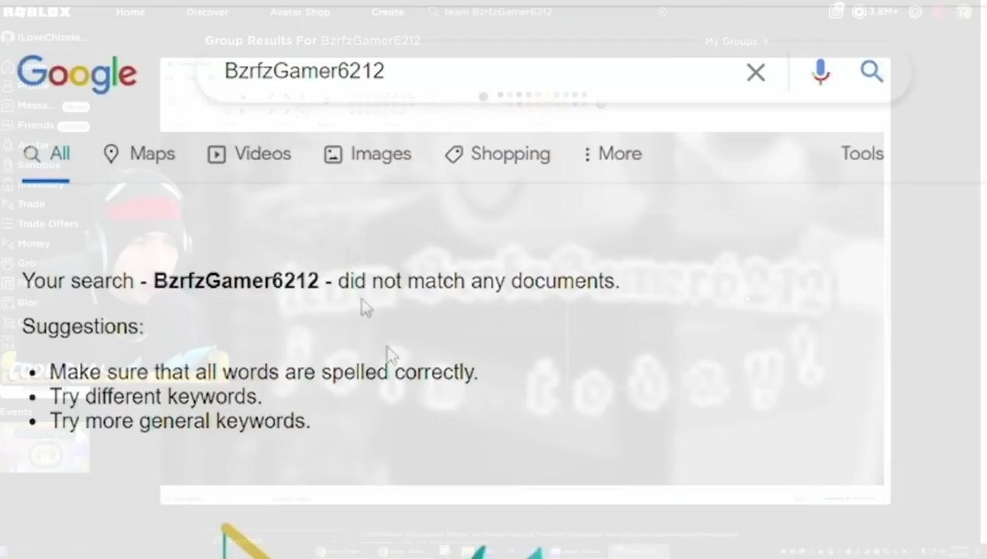Open Roblox notifications icon in the top bar
Viewport: 987px width, 559px height.
pos(835,12)
